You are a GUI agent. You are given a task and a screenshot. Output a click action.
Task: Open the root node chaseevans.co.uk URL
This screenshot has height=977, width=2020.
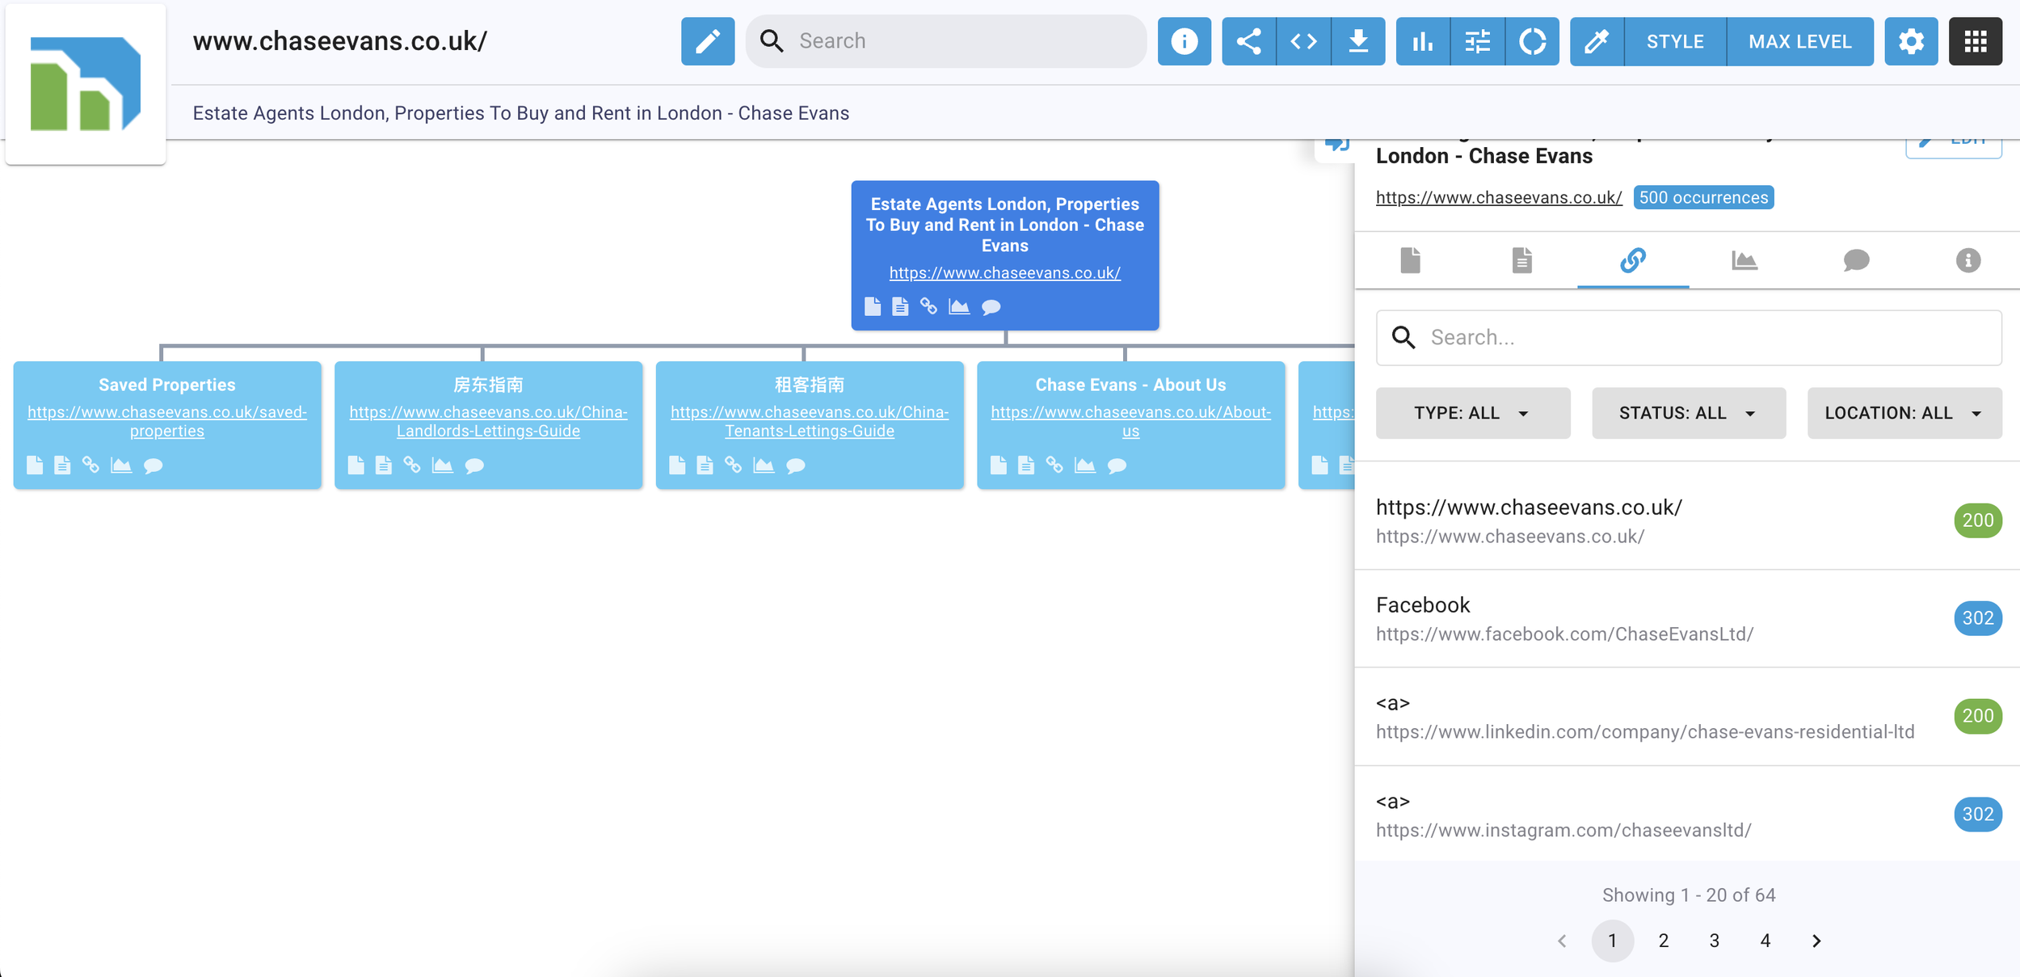(x=1005, y=273)
